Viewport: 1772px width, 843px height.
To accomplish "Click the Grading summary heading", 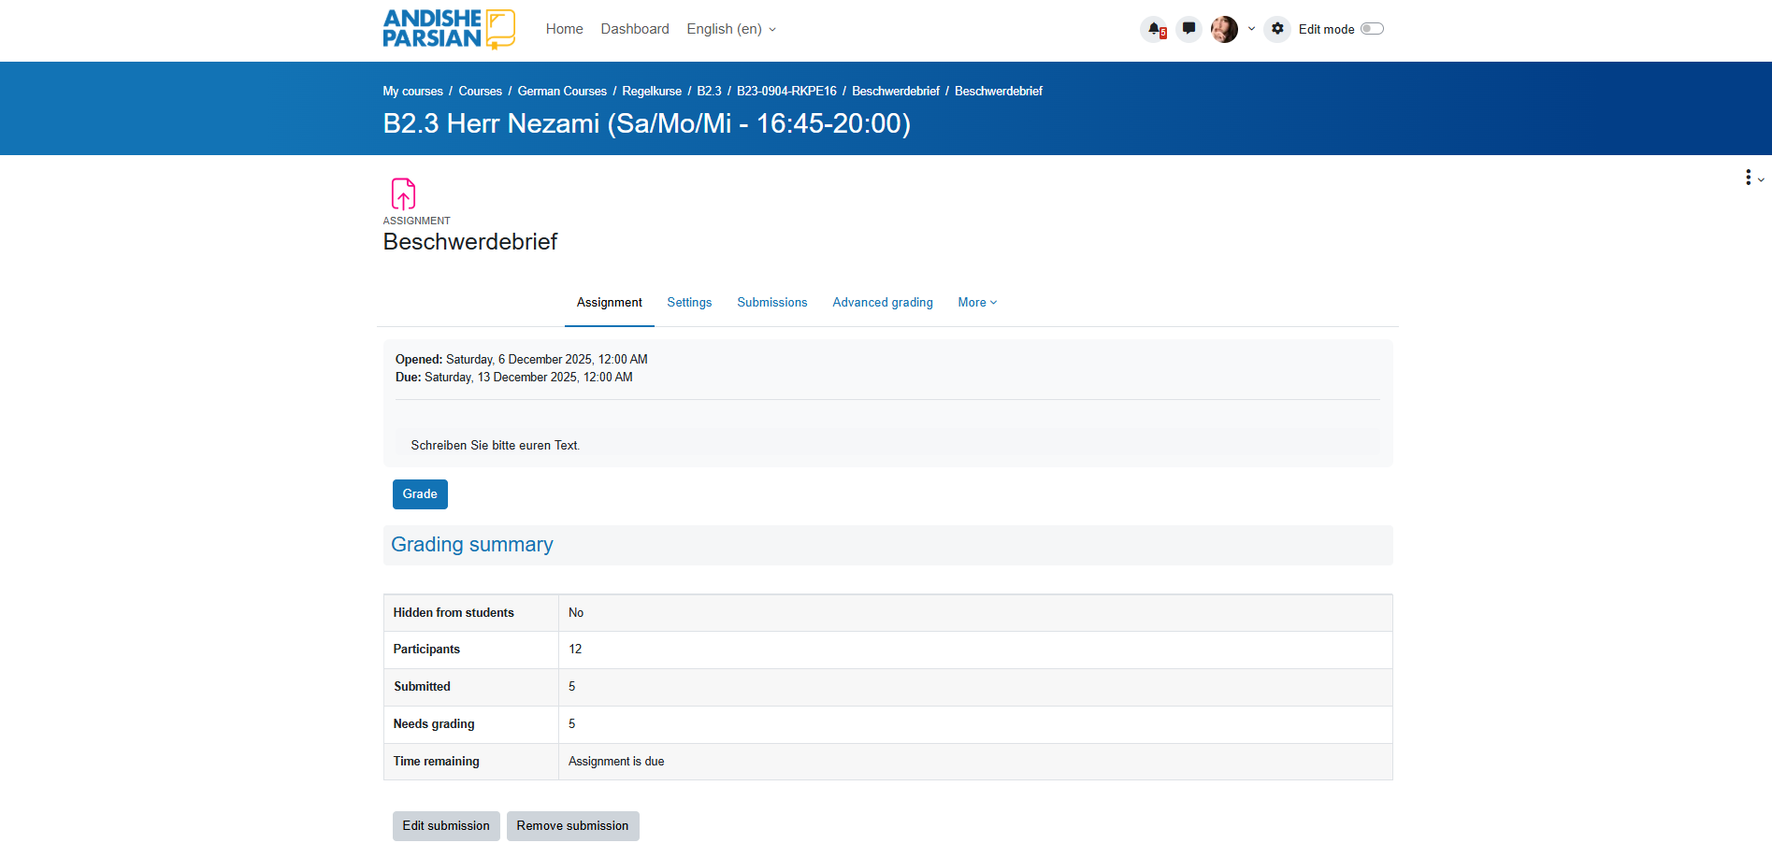I will pos(472,545).
